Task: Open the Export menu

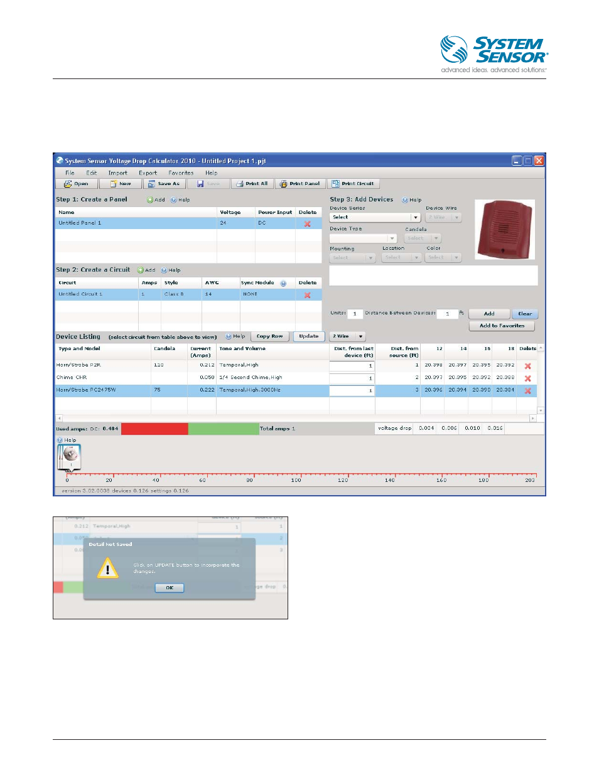Action: 148,173
